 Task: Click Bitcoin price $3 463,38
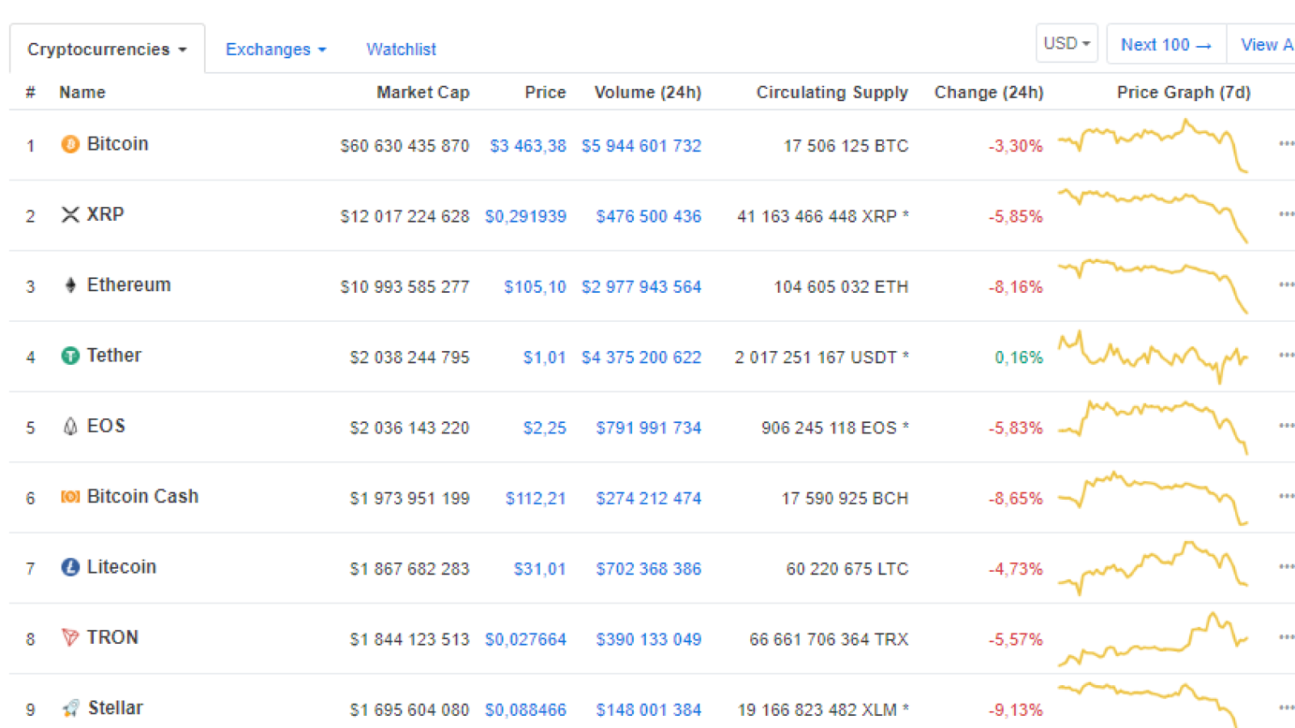click(528, 146)
